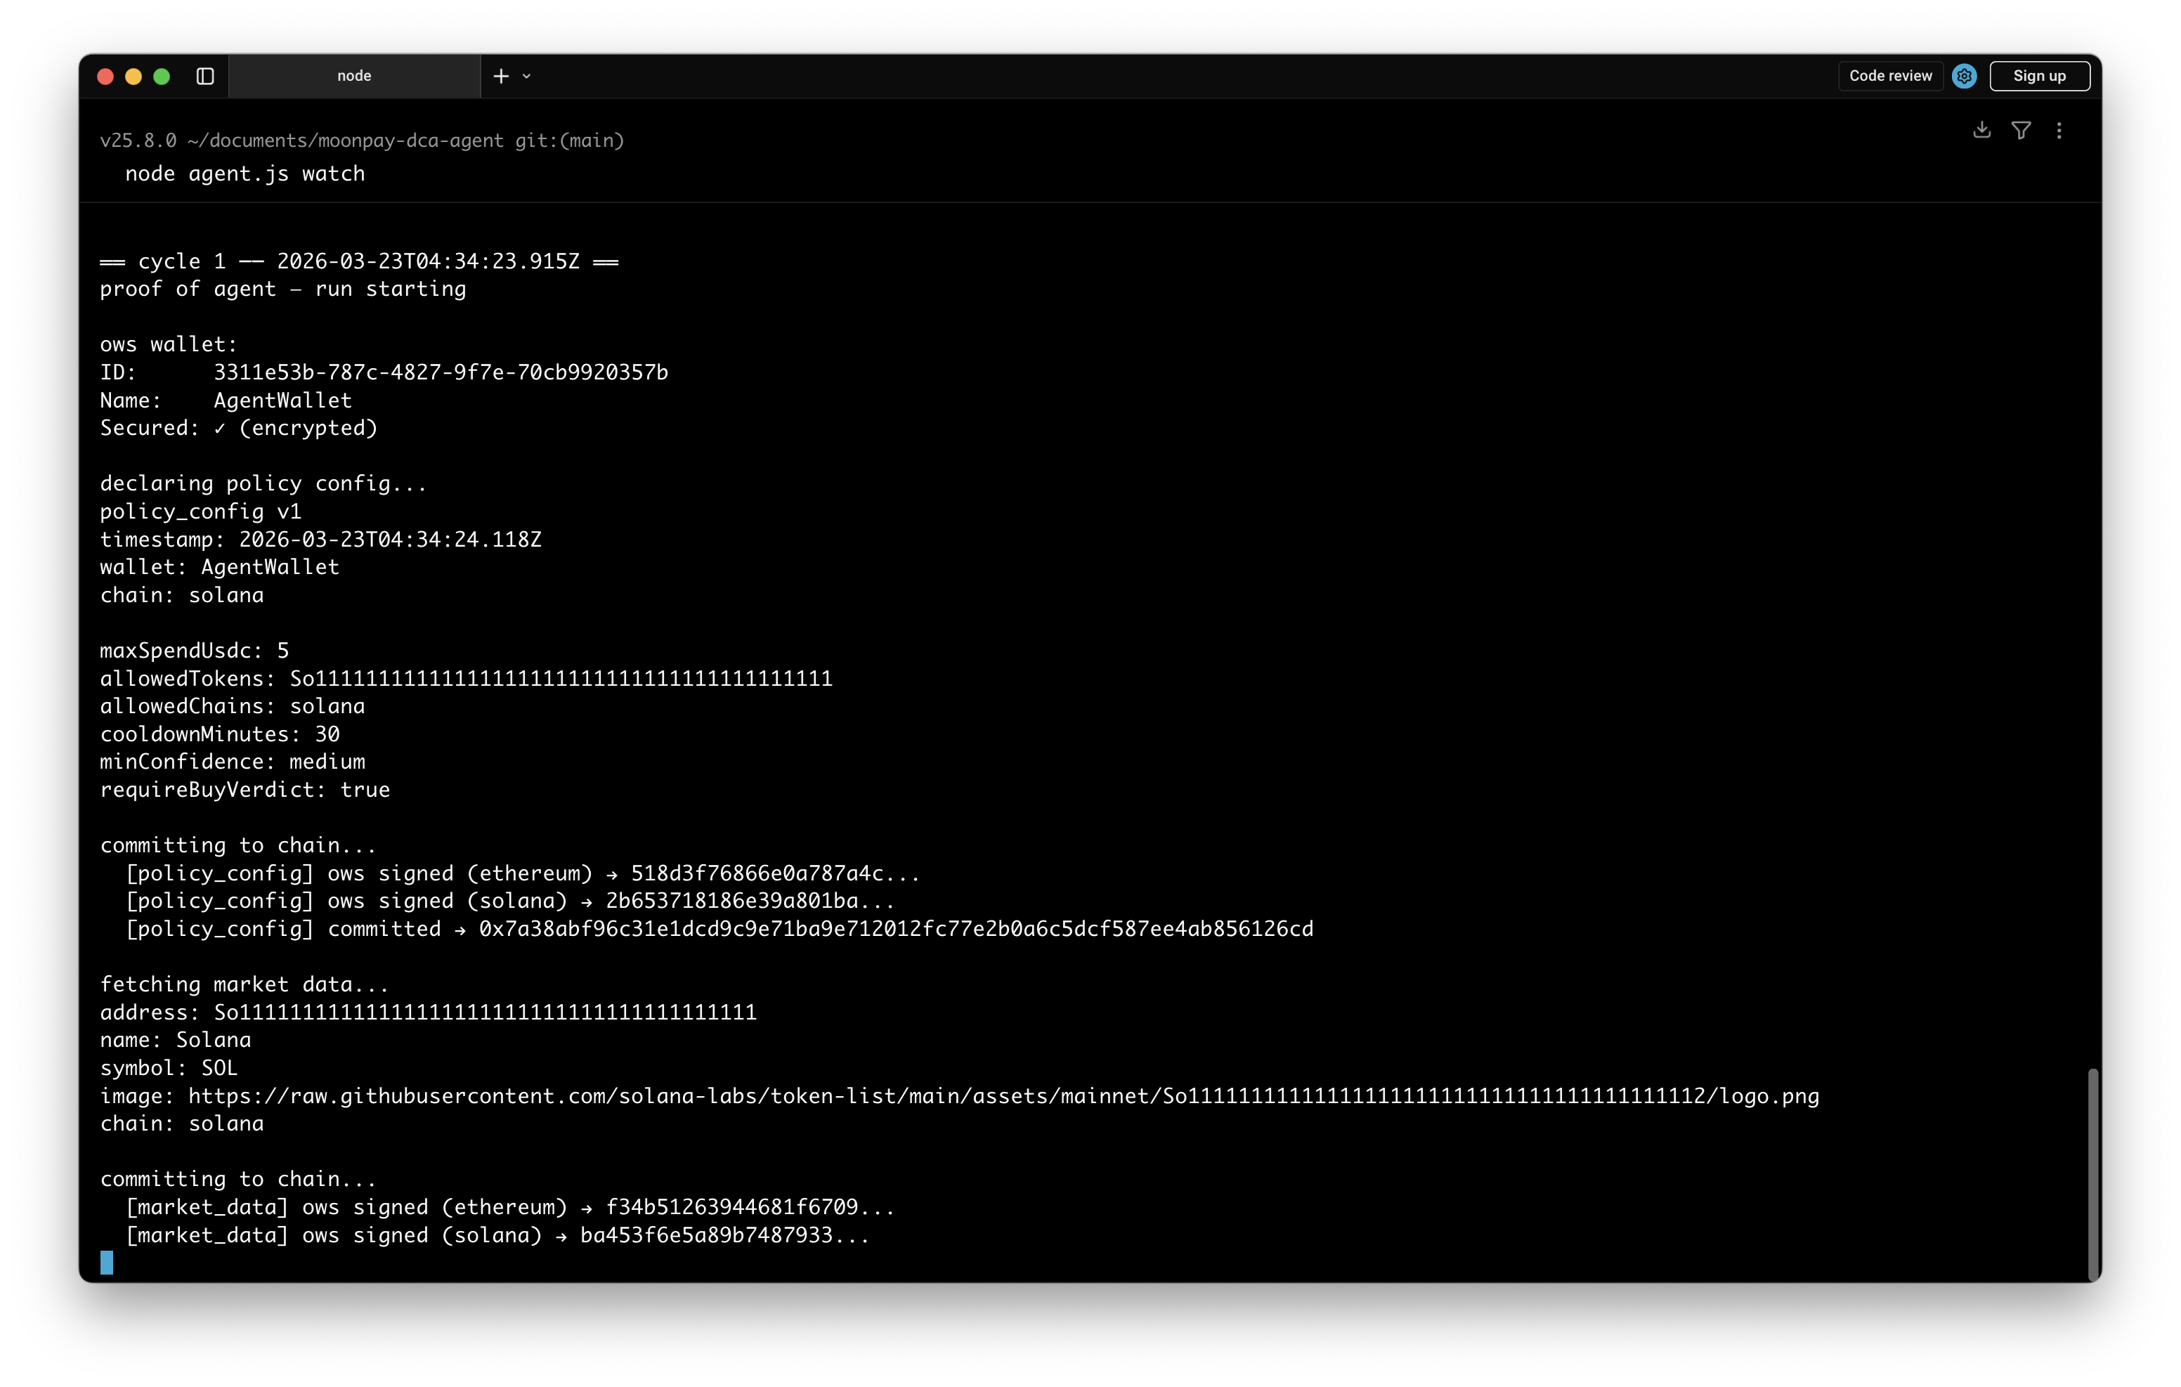Screen dimensions: 2181x1387
Task: Download block output icon
Action: tap(1981, 131)
